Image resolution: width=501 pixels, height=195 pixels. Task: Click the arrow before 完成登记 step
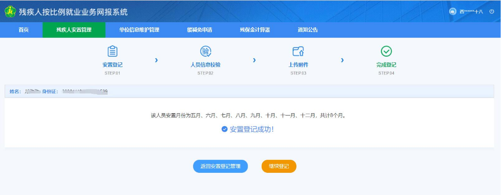coord(342,60)
